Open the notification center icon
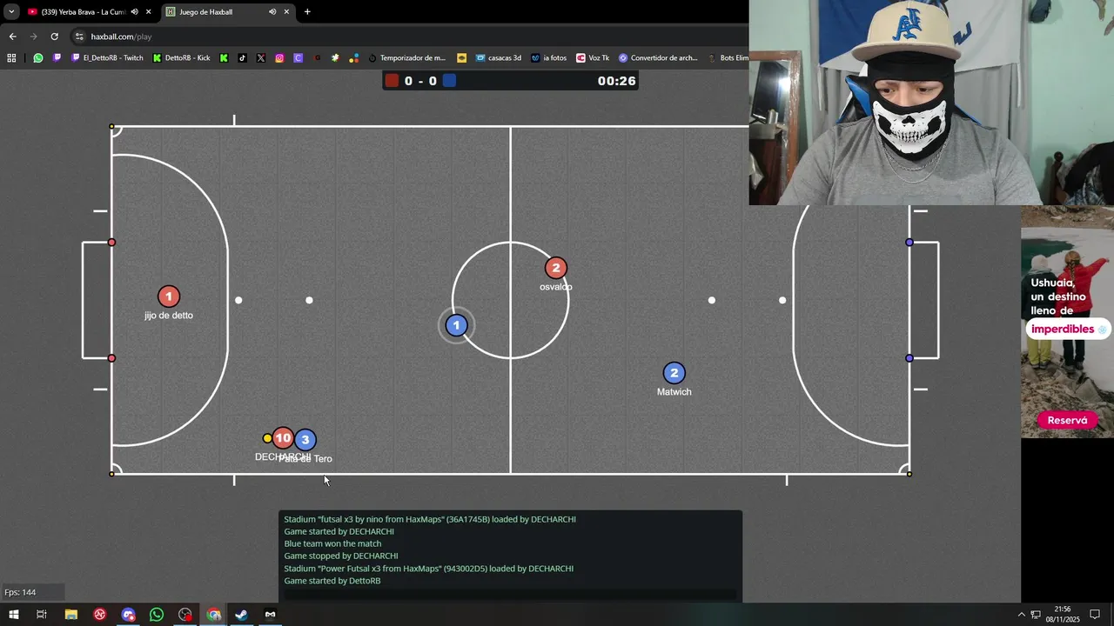1114x626 pixels. tap(1096, 615)
